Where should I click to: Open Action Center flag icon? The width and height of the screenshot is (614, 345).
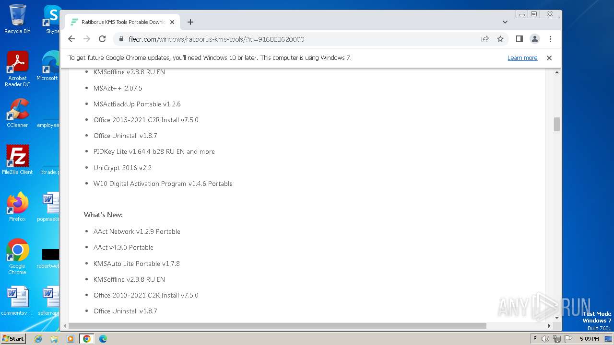[567, 339]
